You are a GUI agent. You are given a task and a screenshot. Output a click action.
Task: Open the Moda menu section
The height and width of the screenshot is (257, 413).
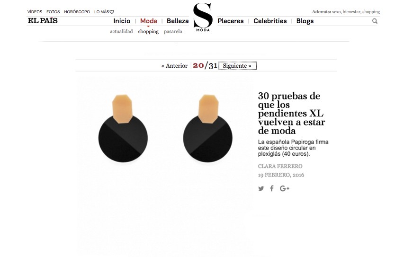pos(149,21)
